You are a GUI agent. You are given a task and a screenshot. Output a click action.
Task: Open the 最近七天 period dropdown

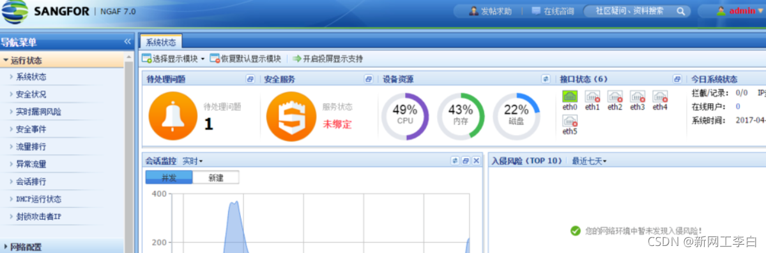(589, 161)
